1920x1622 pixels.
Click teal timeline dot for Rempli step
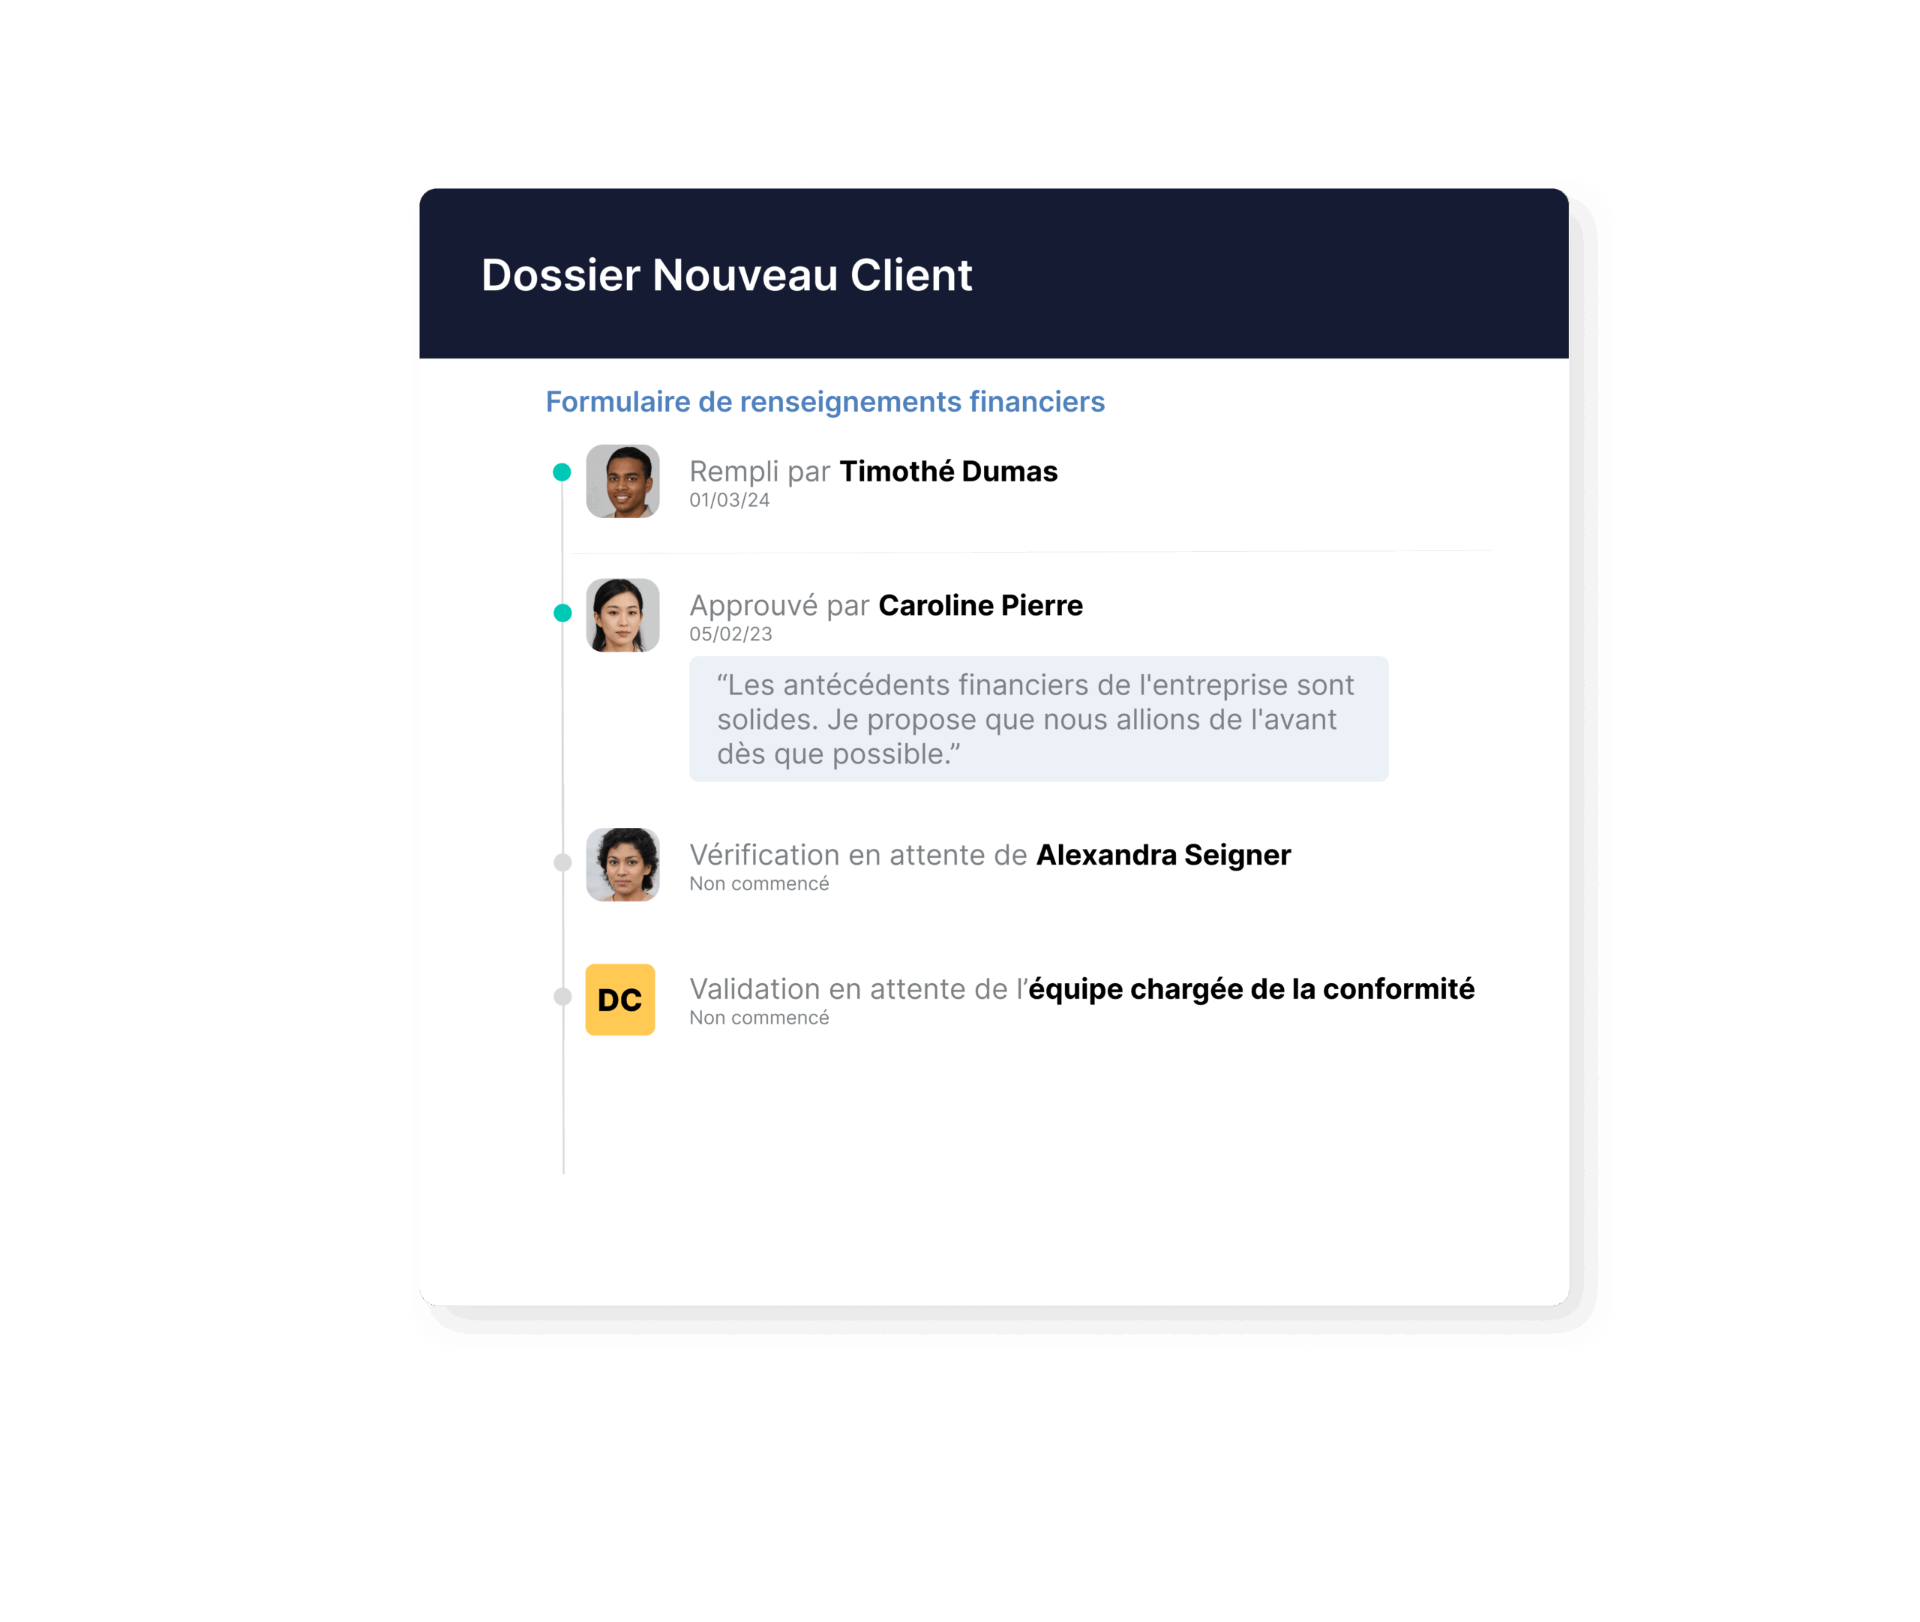562,472
